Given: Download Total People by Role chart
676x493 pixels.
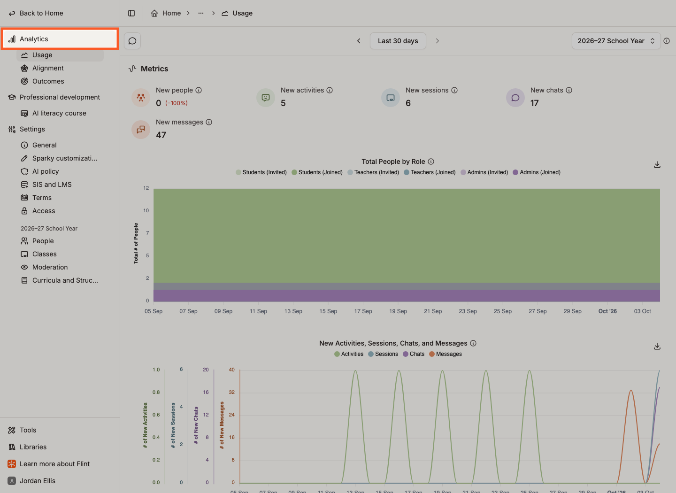Looking at the screenshot, I should pos(657,165).
